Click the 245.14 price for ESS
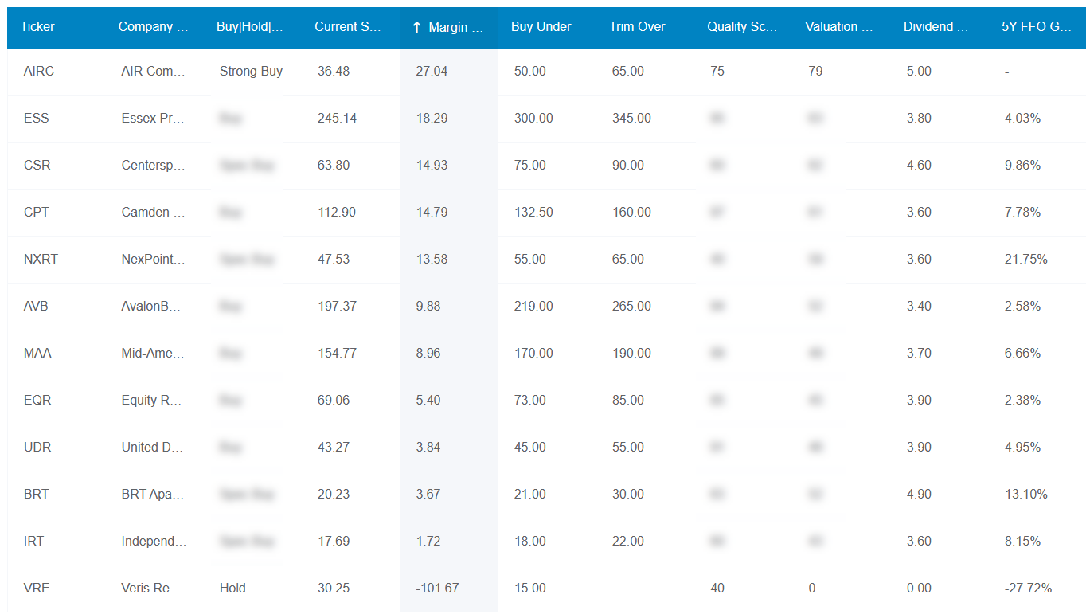 pyautogui.click(x=337, y=119)
